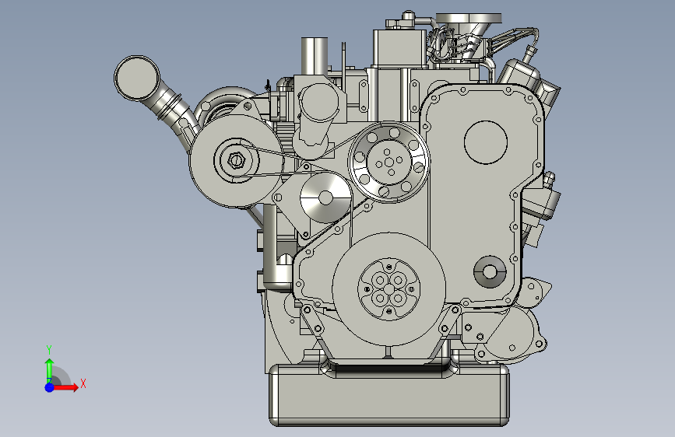Select the upright coolant outlet pipe

click(x=315, y=56)
